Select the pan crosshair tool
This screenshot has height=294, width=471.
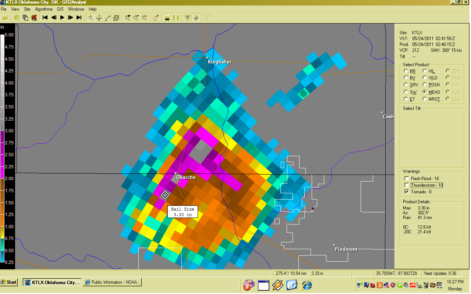(99, 17)
